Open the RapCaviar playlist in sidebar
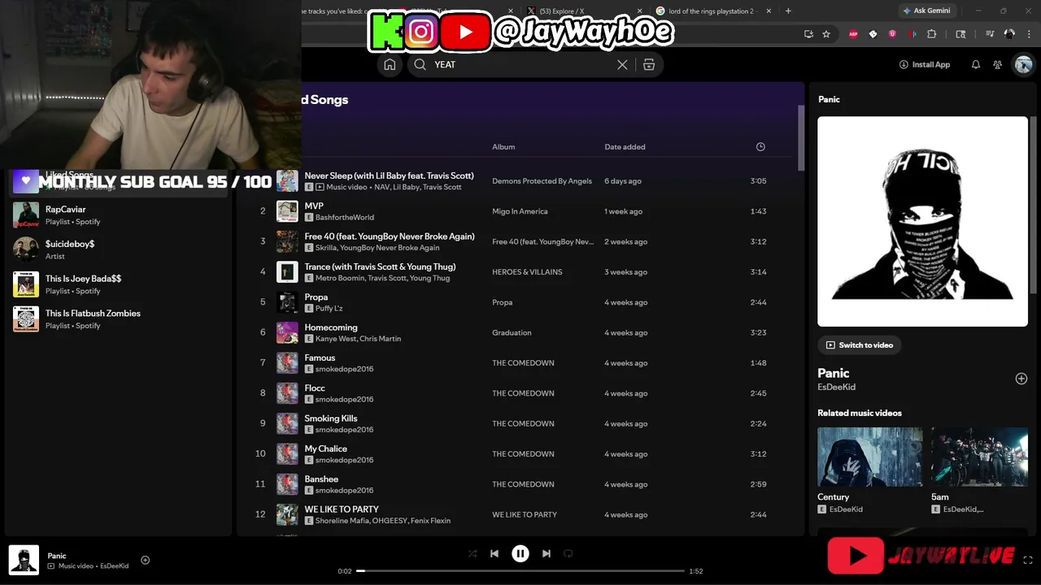This screenshot has width=1041, height=585. (119, 215)
